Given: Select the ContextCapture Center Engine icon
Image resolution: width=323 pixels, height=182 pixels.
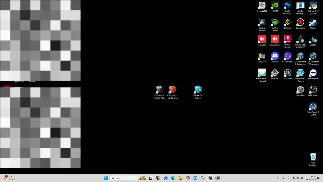Looking at the screenshot, I should 173,93.
